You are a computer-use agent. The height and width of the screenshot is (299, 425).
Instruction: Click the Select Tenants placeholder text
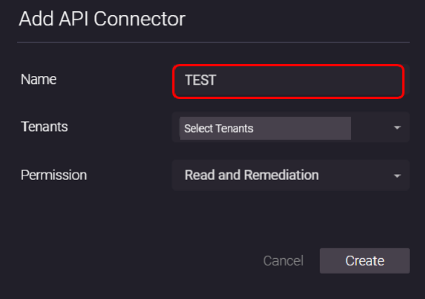(x=218, y=128)
